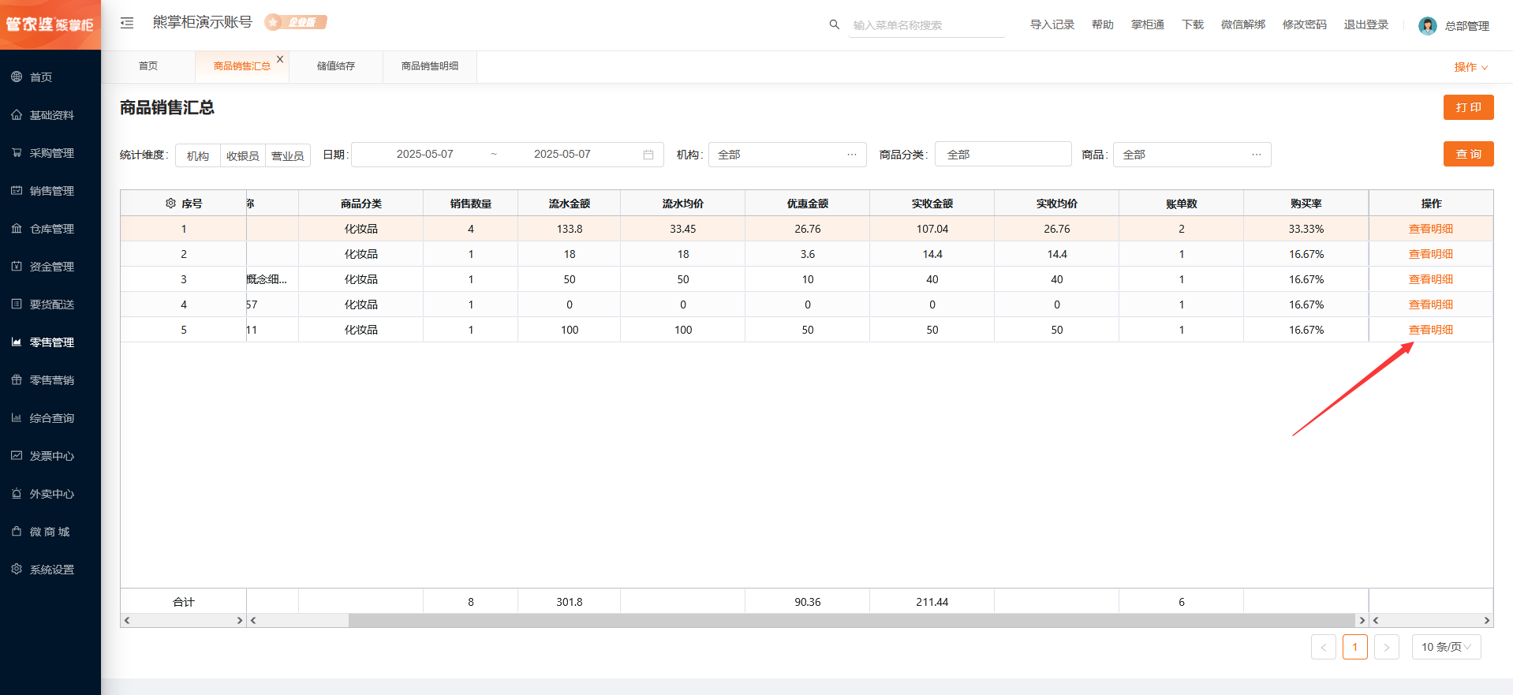Click the start date 2025-05-07 field
1513x695 pixels.
click(x=425, y=155)
